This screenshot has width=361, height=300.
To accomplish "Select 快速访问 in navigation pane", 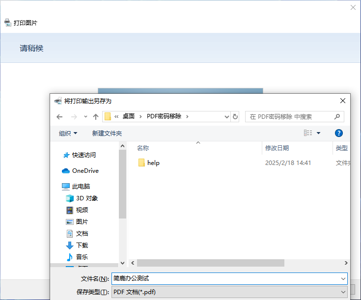I will (83, 155).
